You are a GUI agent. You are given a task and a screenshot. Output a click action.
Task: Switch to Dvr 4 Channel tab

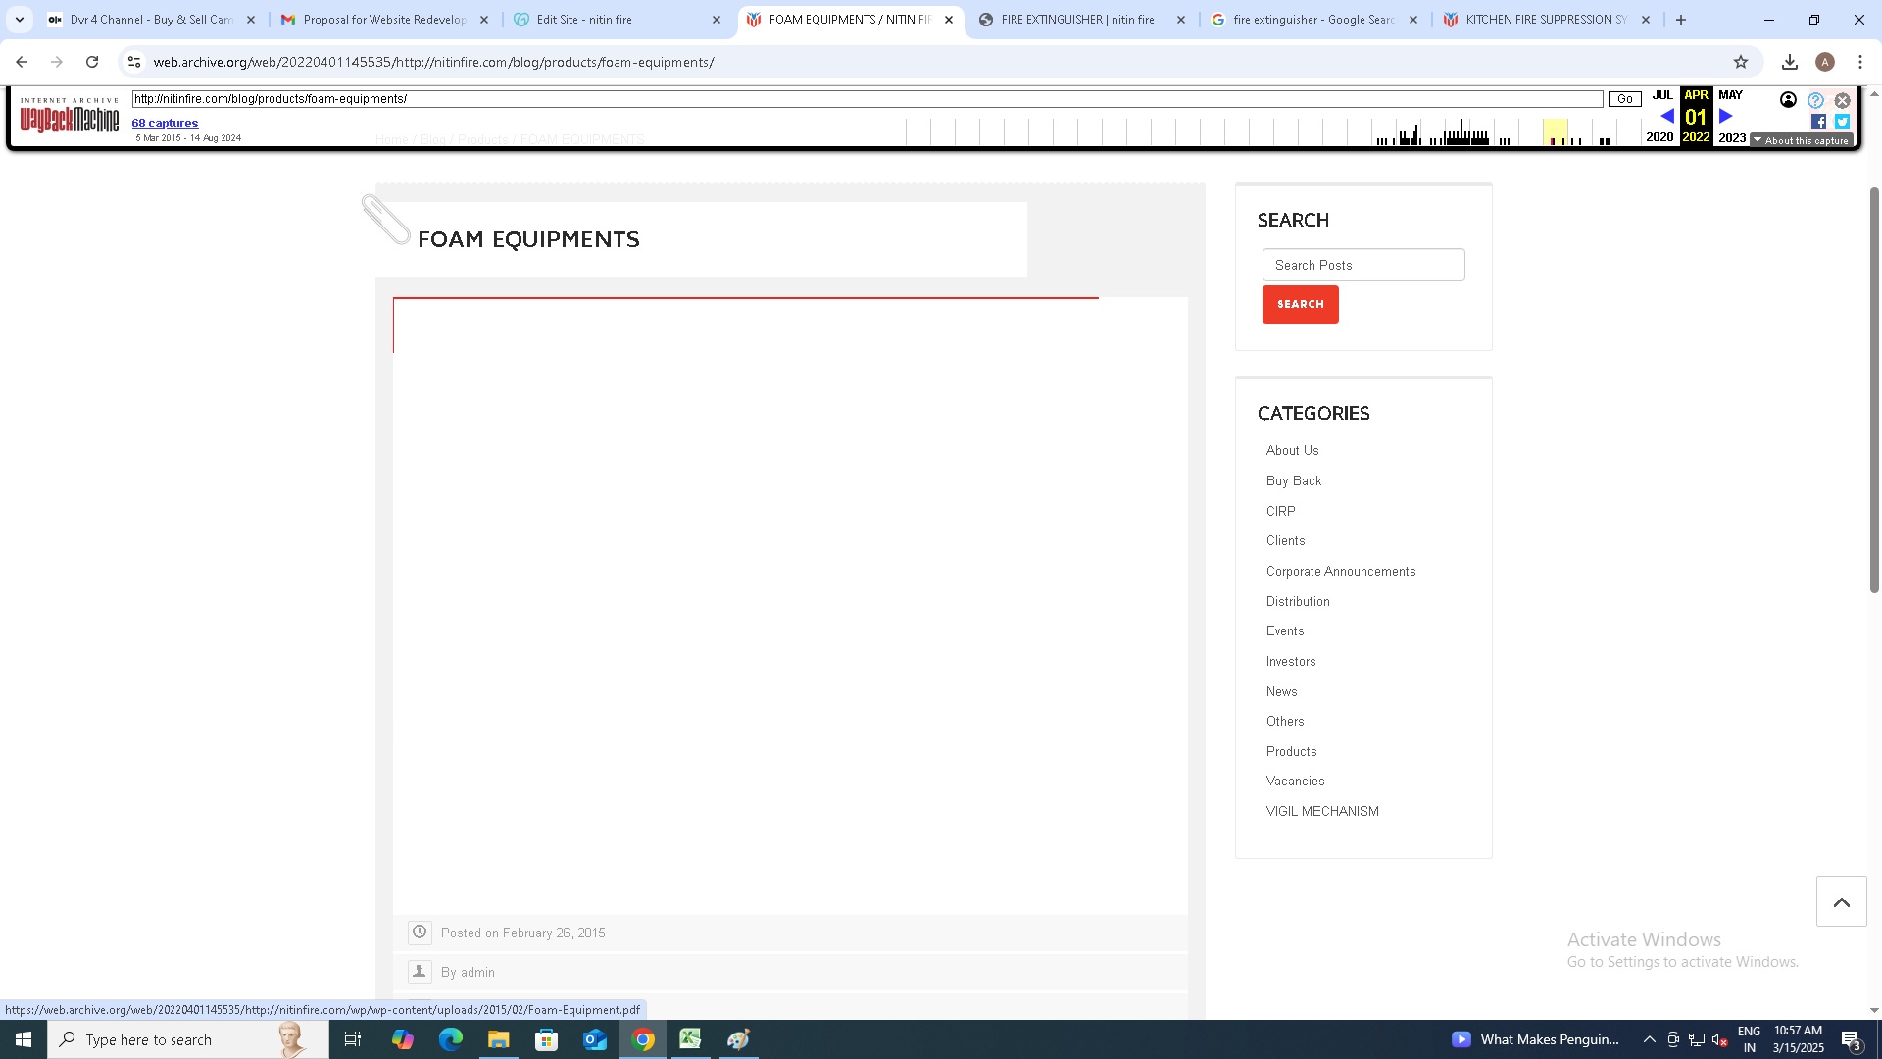pos(151,20)
